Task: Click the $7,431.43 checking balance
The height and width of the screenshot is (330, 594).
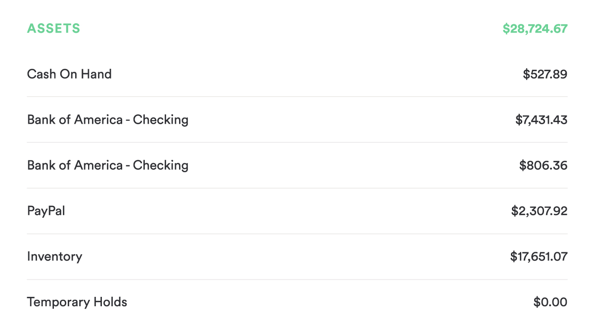Action: click(x=541, y=120)
